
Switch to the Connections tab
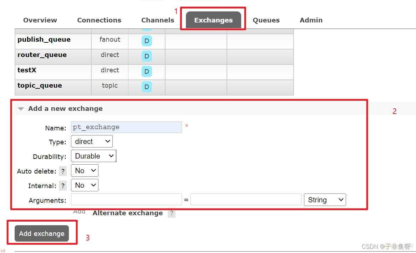(99, 20)
